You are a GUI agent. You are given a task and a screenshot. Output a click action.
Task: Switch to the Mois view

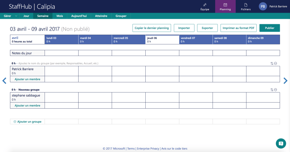(60, 16)
